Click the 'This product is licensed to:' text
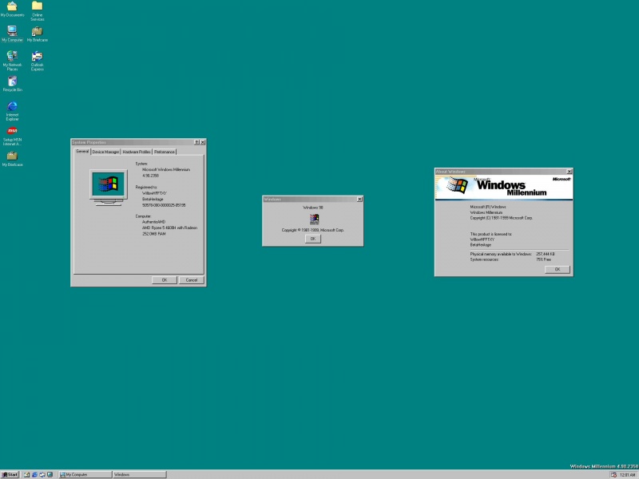 (x=490, y=234)
